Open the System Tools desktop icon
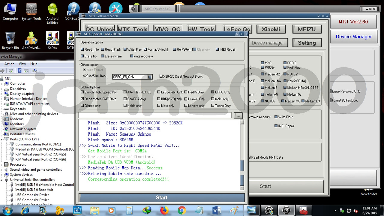 coord(31,12)
